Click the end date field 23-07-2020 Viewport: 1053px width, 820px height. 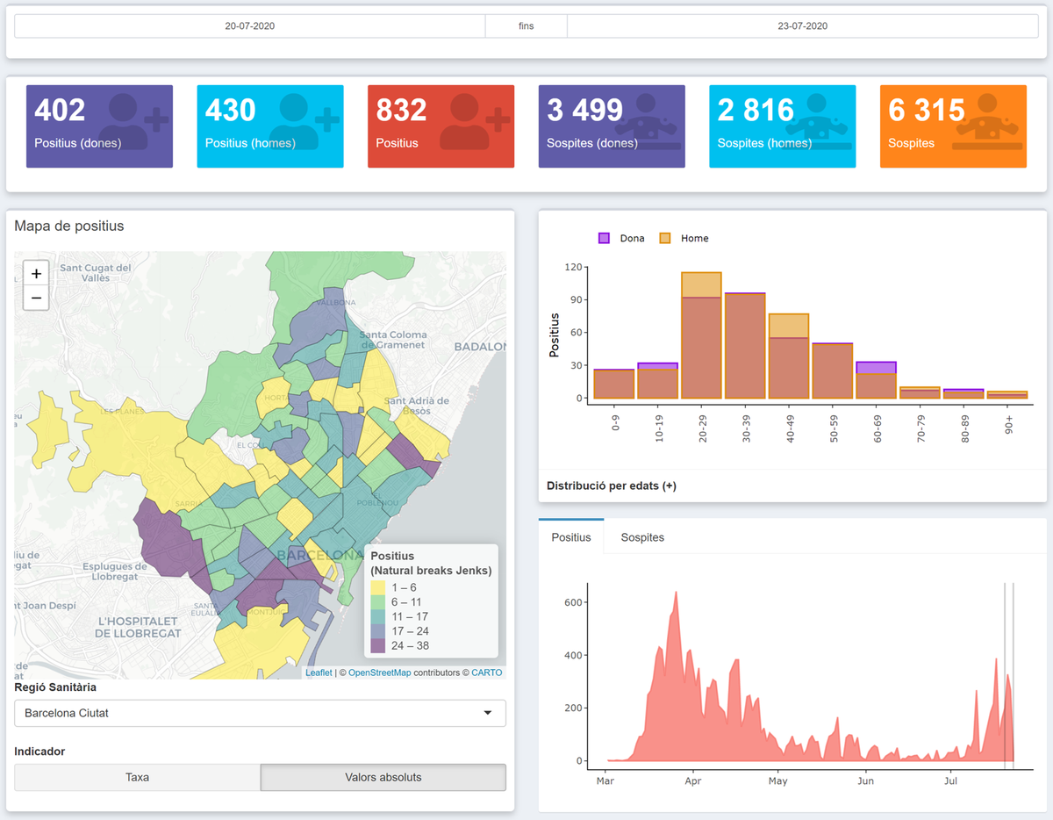tap(803, 25)
